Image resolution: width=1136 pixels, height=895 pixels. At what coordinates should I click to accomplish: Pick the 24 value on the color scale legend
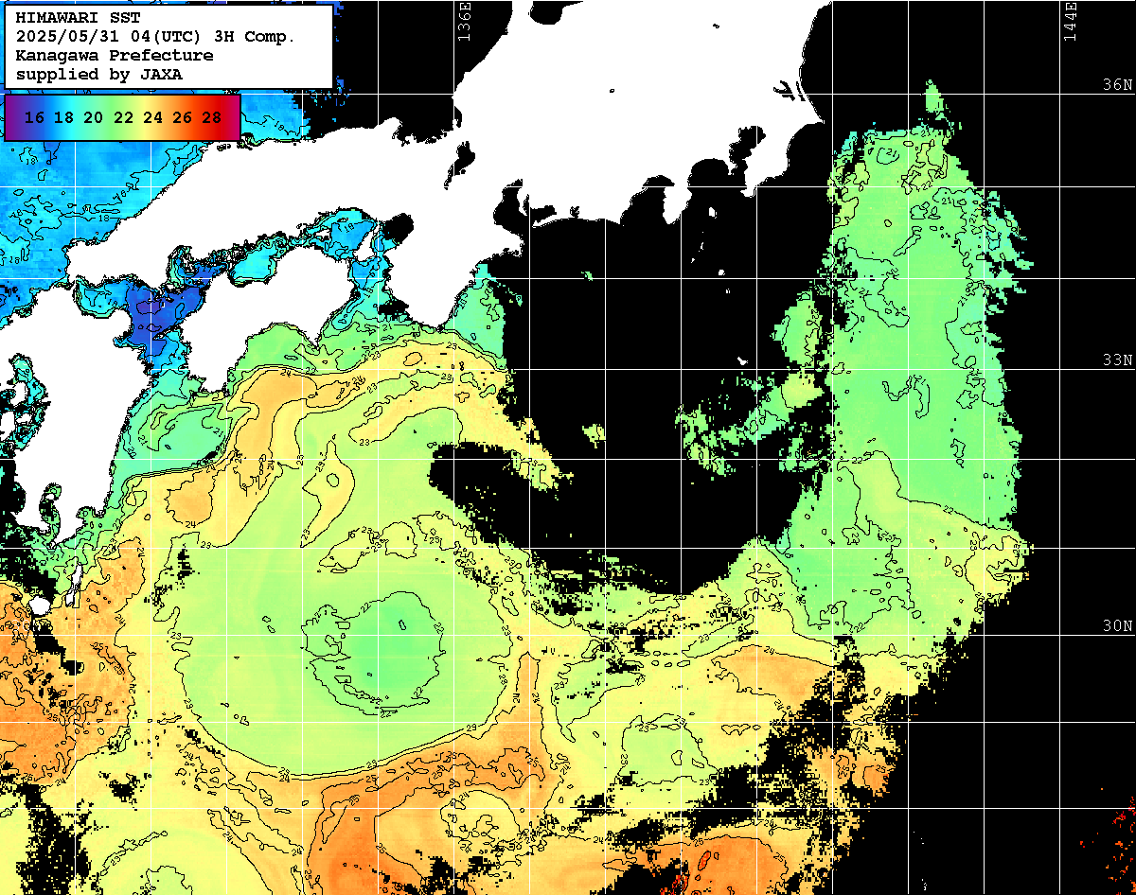(x=152, y=117)
